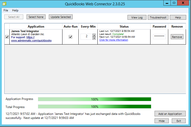The width and height of the screenshot is (191, 127).
Task: Toggle the James Test Integrator row selection checkbox
Action: [x=7, y=37]
